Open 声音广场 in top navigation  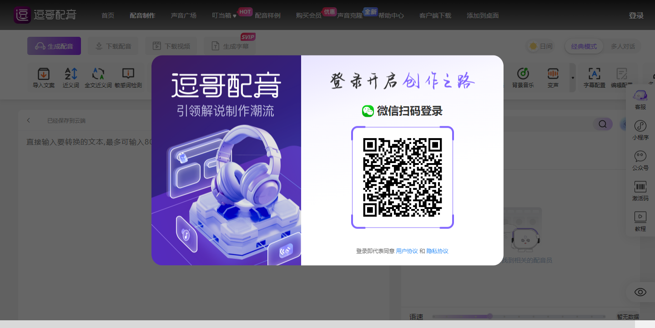[x=184, y=15]
